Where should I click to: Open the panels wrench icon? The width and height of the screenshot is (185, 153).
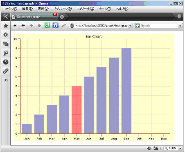pyautogui.click(x=6, y=17)
